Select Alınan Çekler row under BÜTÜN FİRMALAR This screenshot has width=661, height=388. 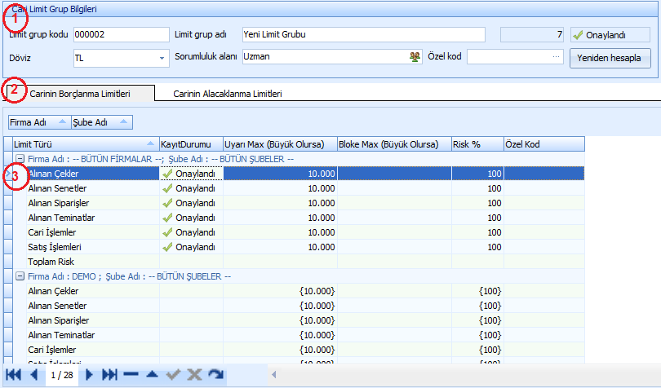click(299, 174)
